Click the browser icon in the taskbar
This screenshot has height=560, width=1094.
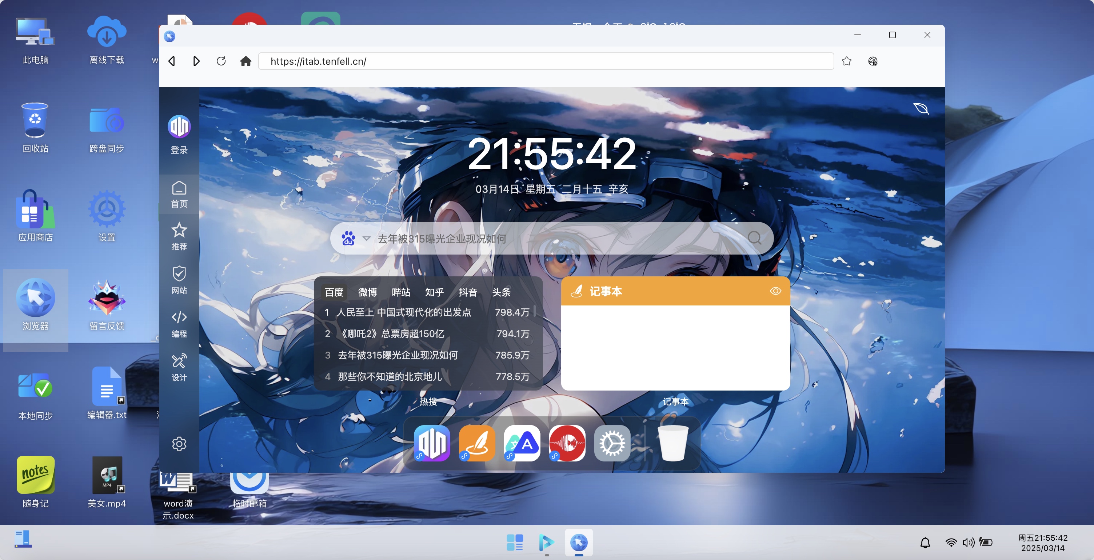click(x=579, y=542)
